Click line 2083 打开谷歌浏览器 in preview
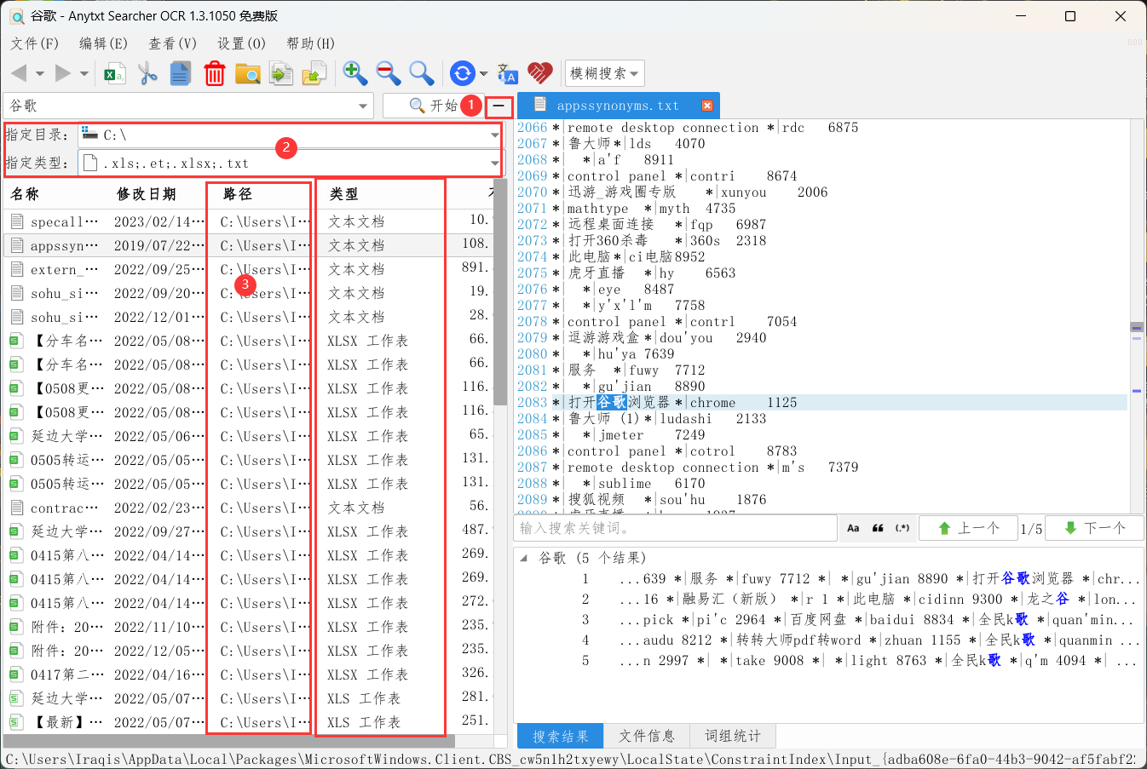This screenshot has width=1147, height=769. [822, 402]
